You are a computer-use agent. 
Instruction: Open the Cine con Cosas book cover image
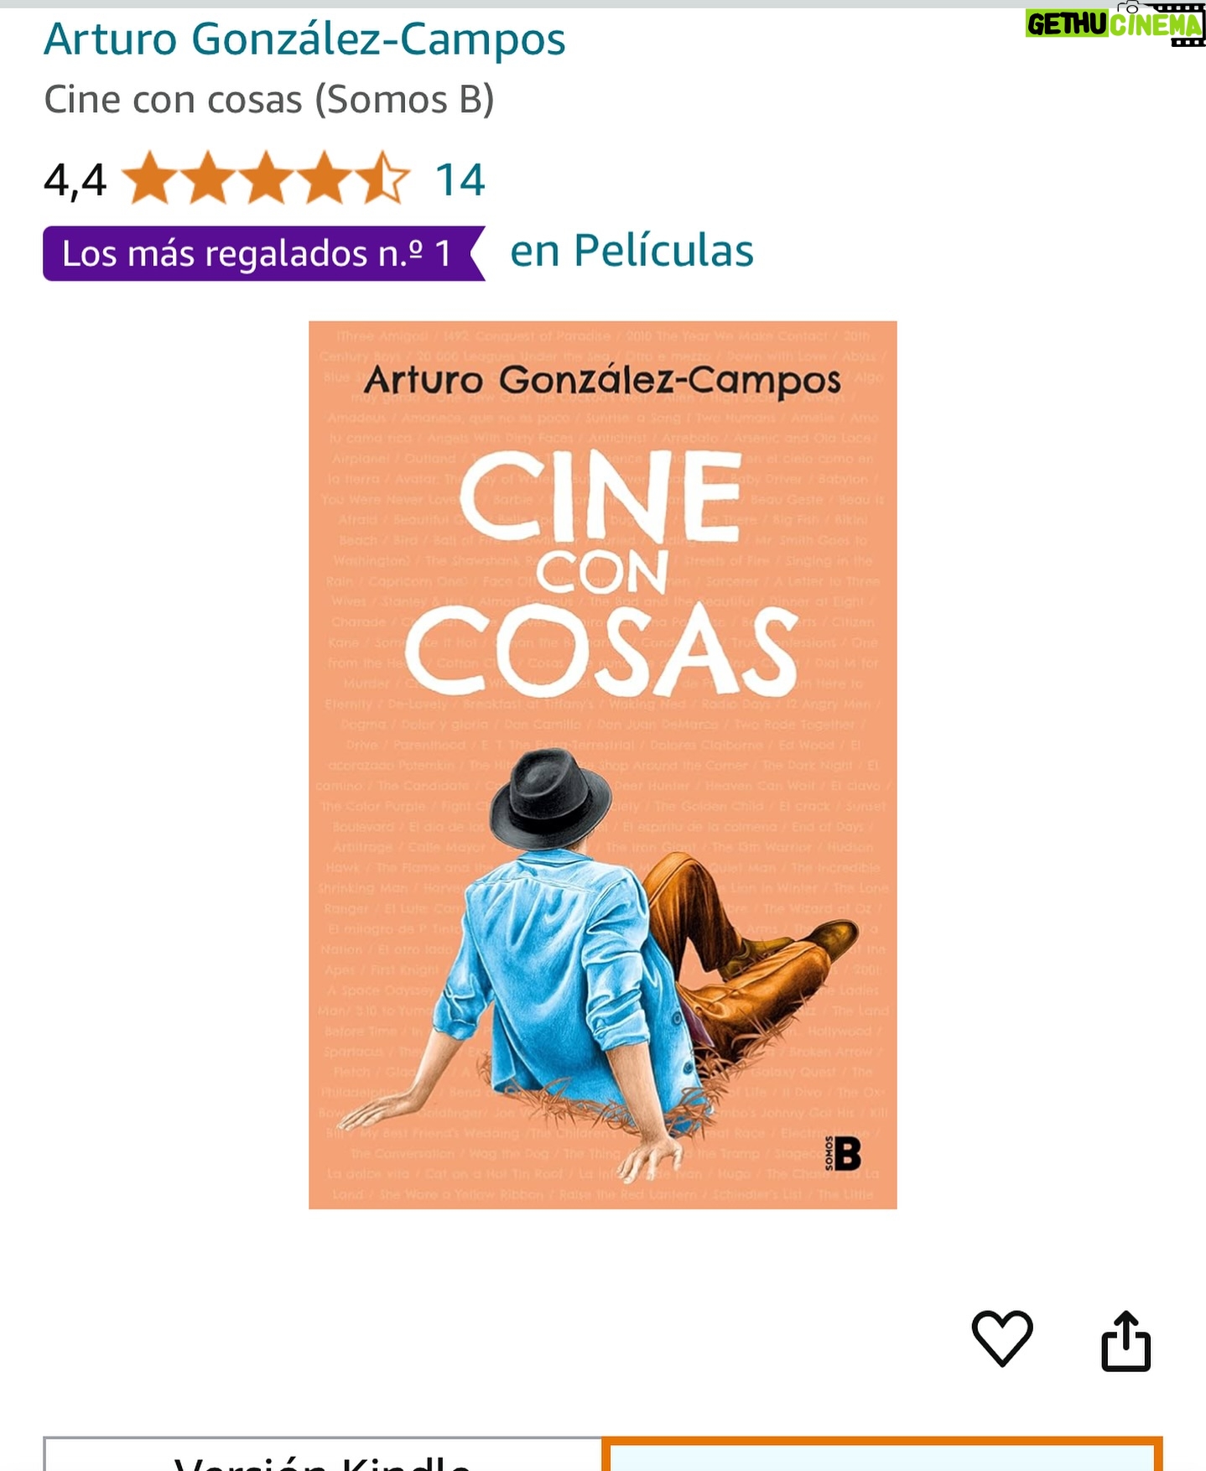point(603,765)
